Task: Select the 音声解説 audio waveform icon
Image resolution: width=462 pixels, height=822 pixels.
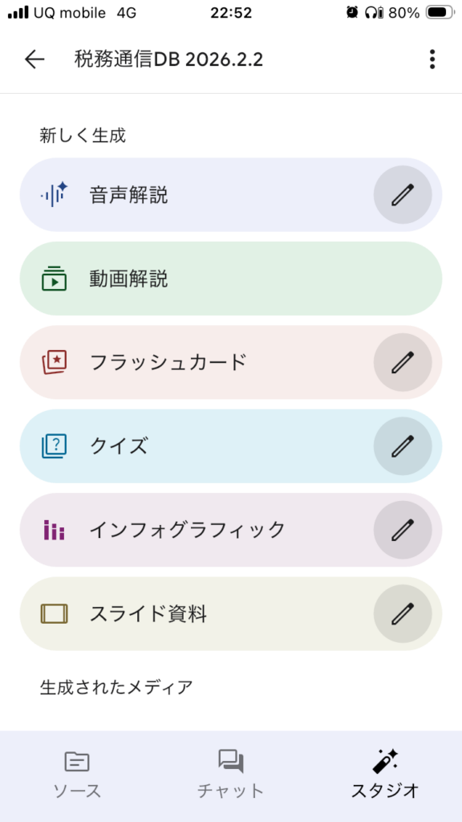Action: tap(53, 195)
